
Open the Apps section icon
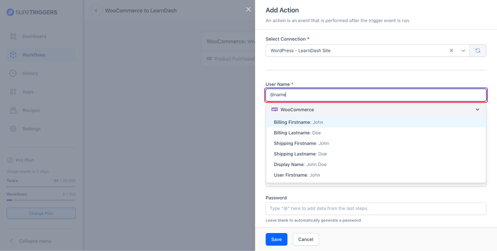click(13, 92)
